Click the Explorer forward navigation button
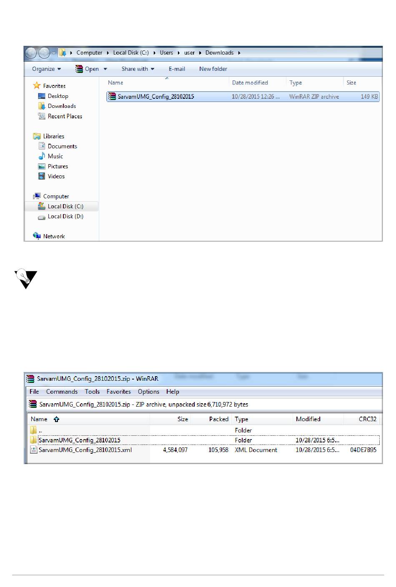The height and width of the screenshot is (587, 396). (x=44, y=53)
